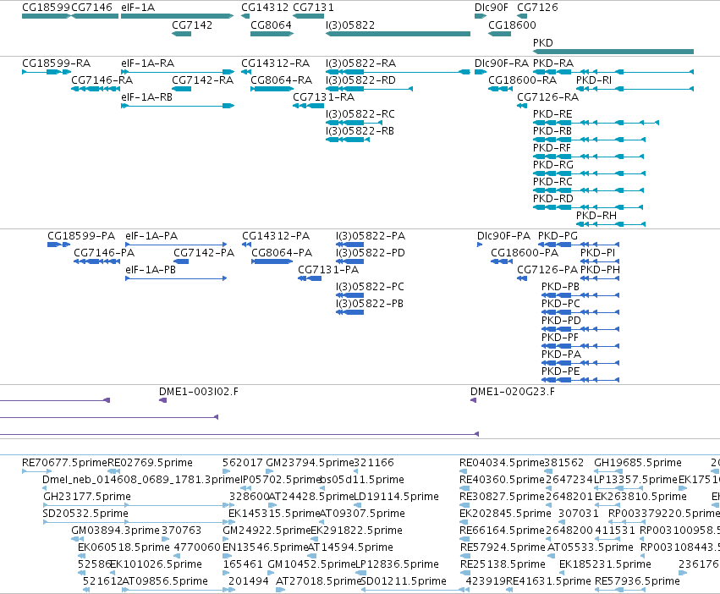Click the Dlc90F-PA protein label
The width and height of the screenshot is (720, 594).
tap(503, 236)
